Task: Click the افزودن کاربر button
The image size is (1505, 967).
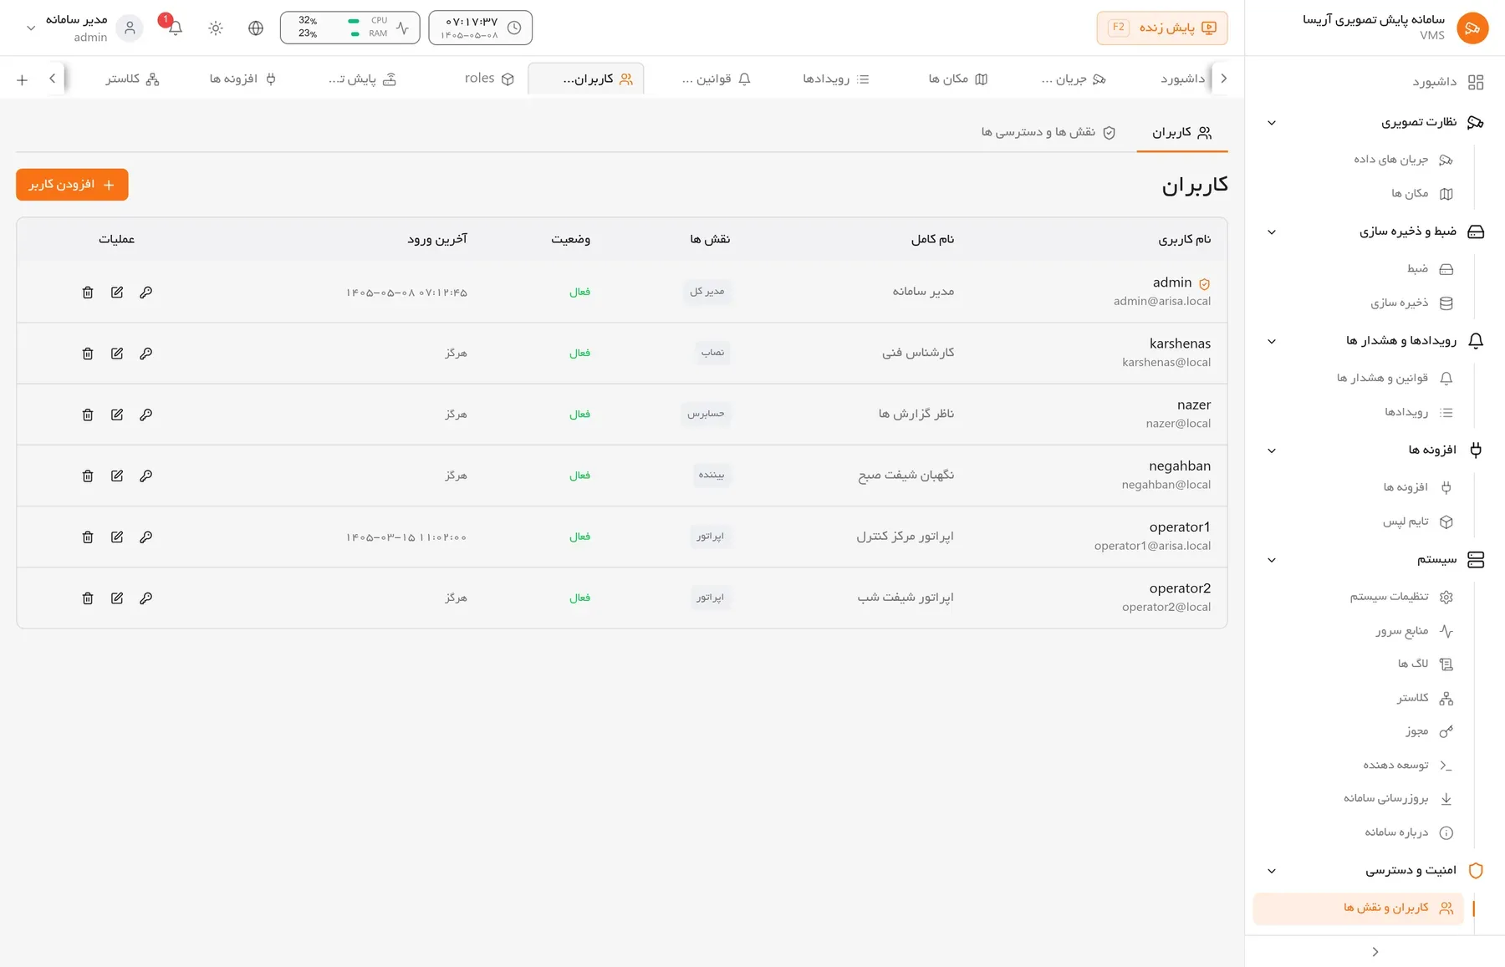Action: click(x=72, y=185)
